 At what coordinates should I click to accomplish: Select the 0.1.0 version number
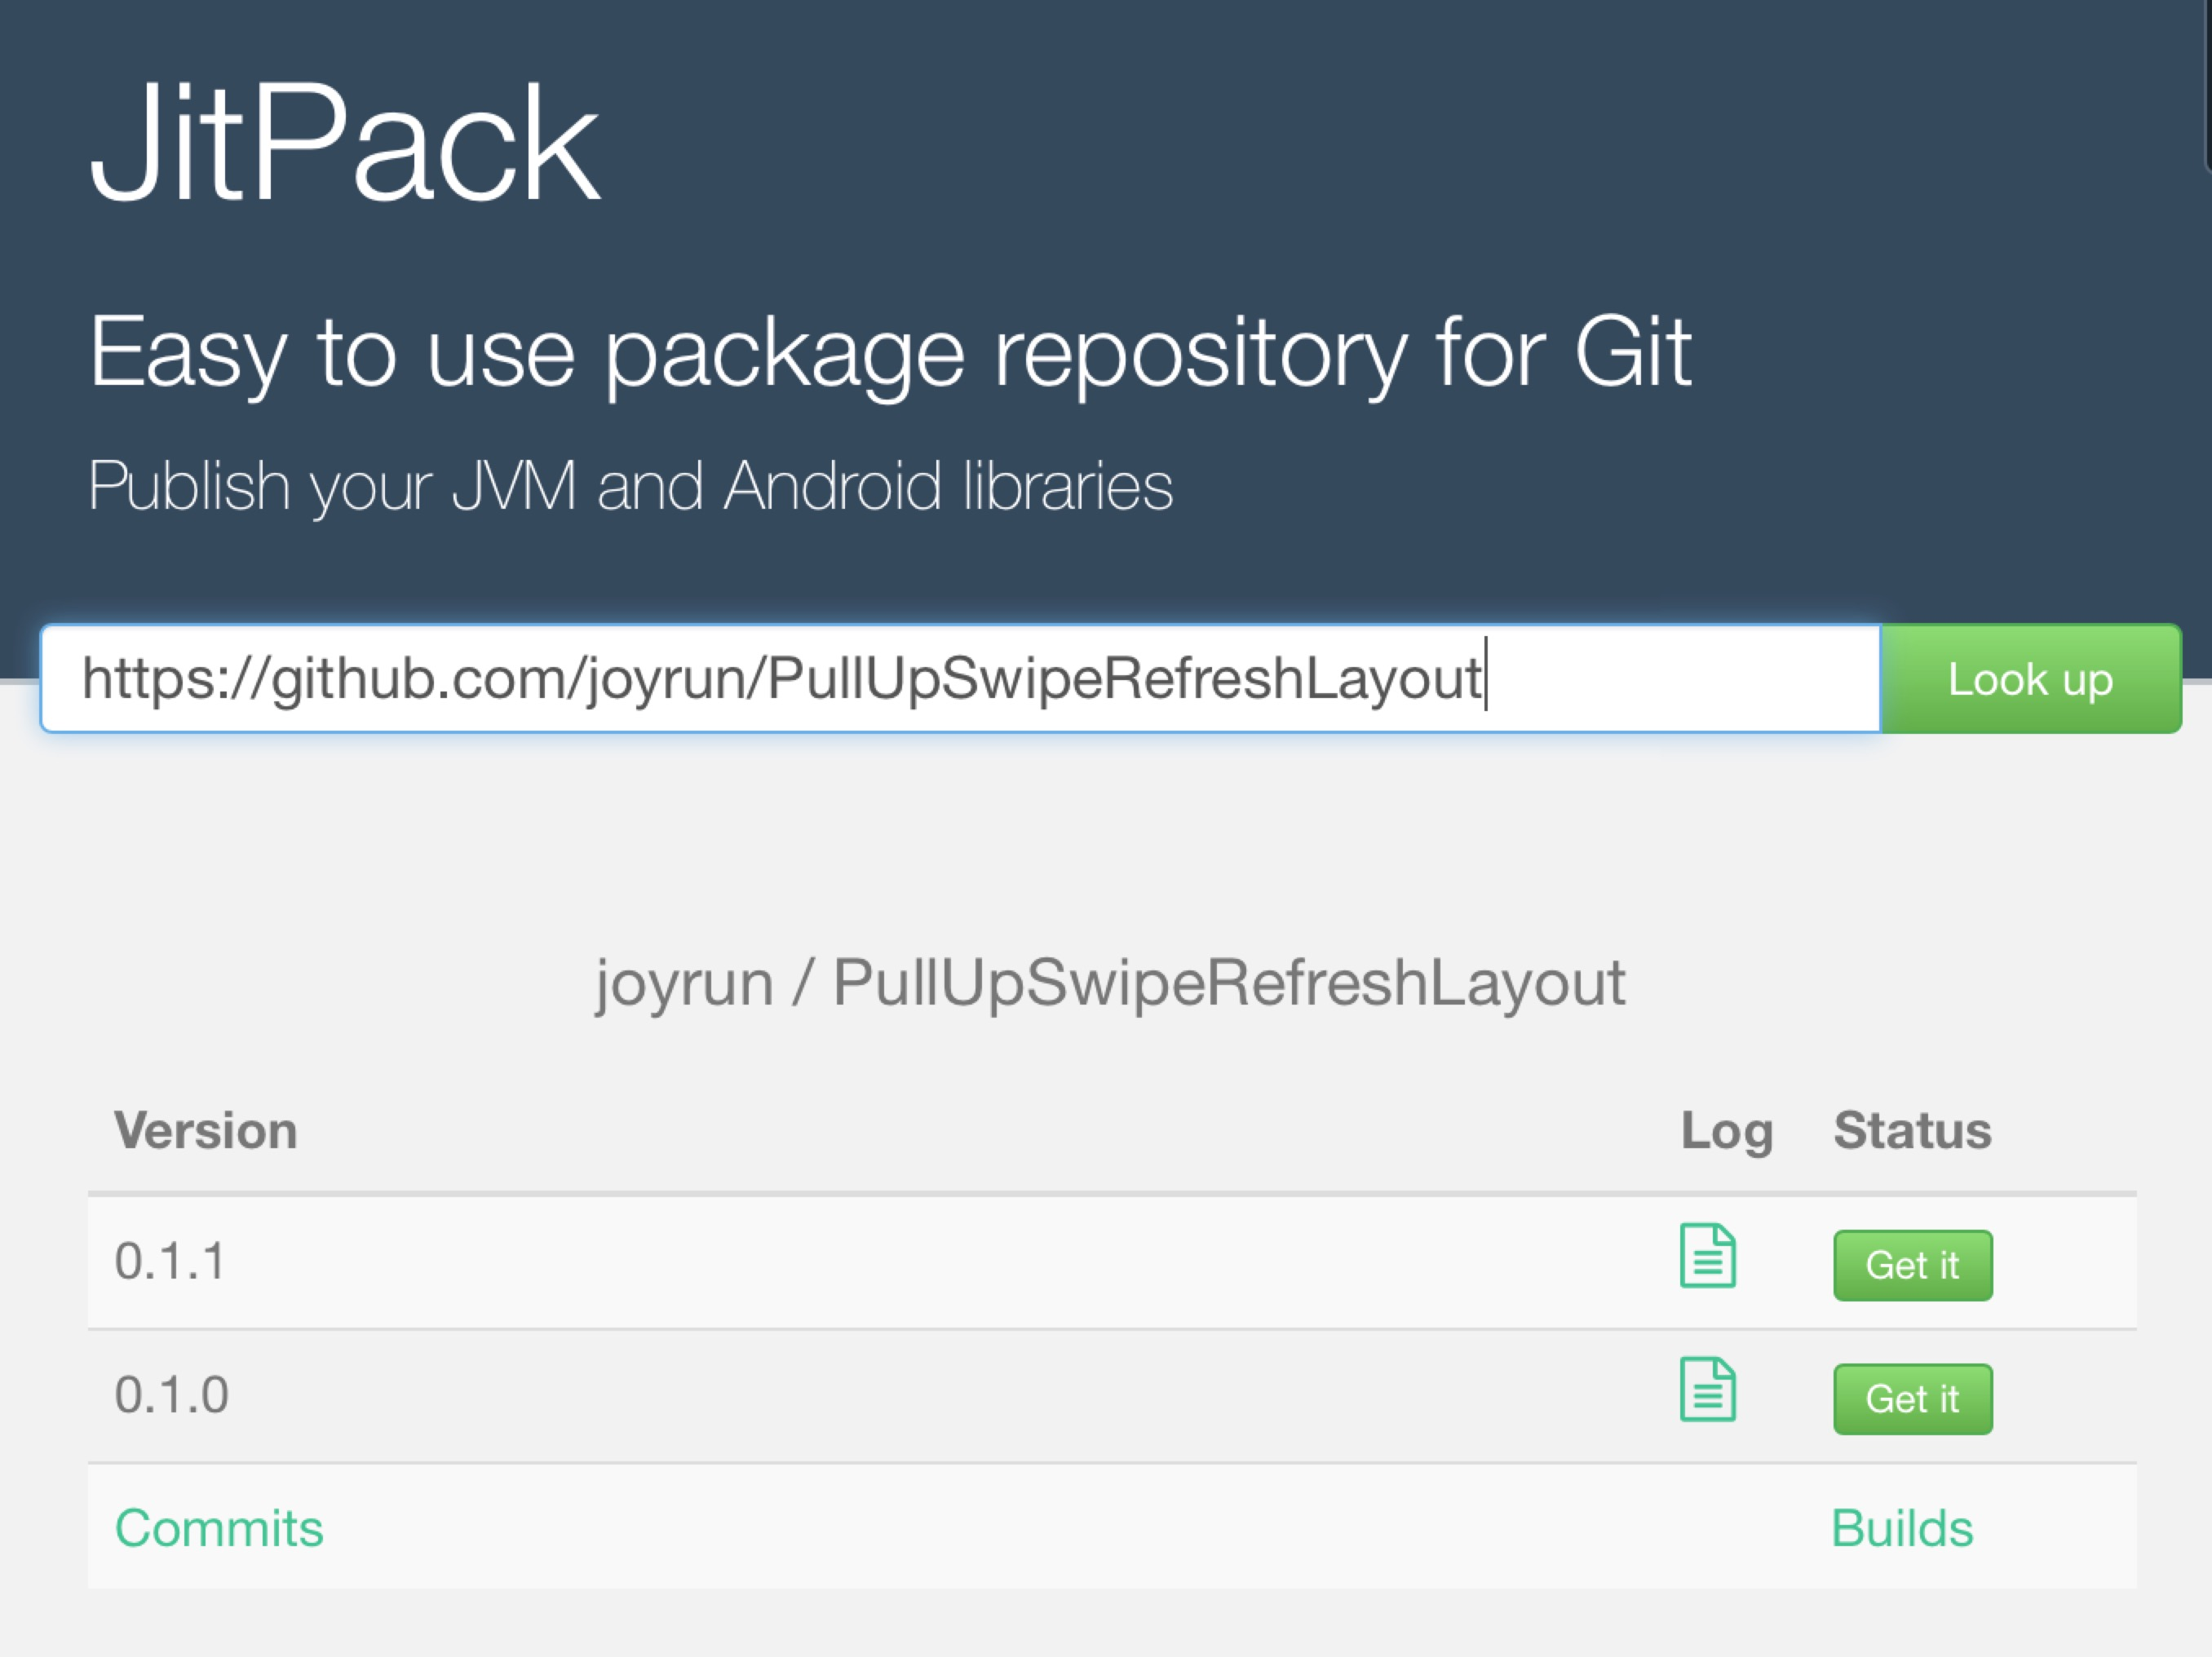coord(172,1394)
